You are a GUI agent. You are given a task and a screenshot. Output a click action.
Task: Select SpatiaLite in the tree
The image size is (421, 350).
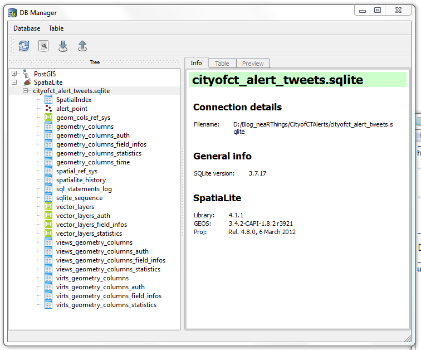click(48, 82)
